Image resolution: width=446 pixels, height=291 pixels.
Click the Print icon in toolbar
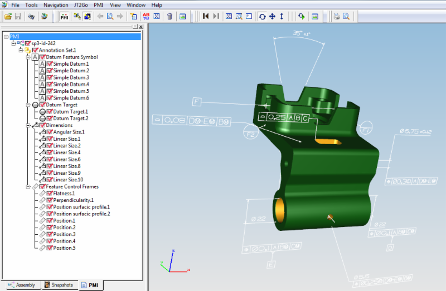(x=337, y=17)
